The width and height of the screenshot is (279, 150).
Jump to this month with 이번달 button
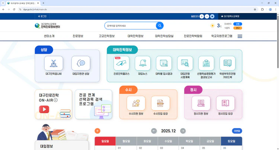[x=237, y=131]
